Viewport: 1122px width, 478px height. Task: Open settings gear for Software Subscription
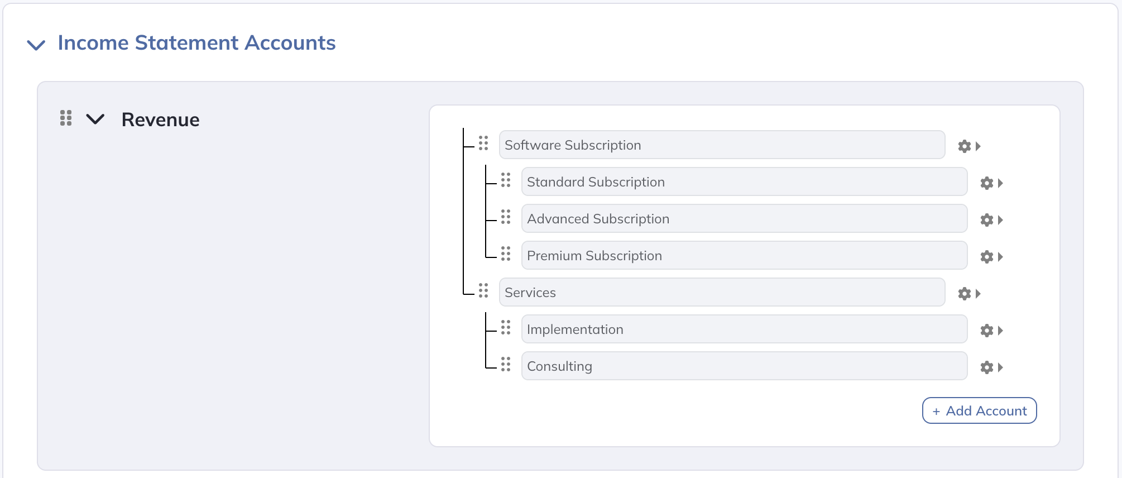pyautogui.click(x=965, y=146)
